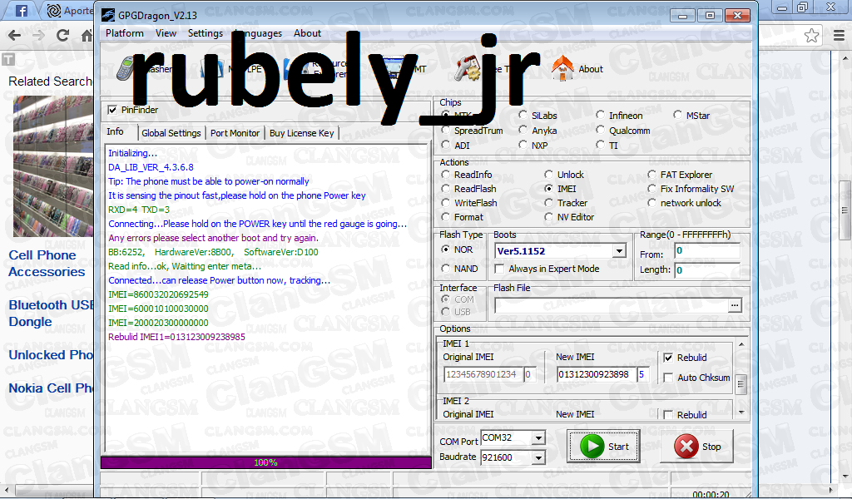
Task: Check the IMEI 2 Rebuild checkbox
Action: point(668,415)
